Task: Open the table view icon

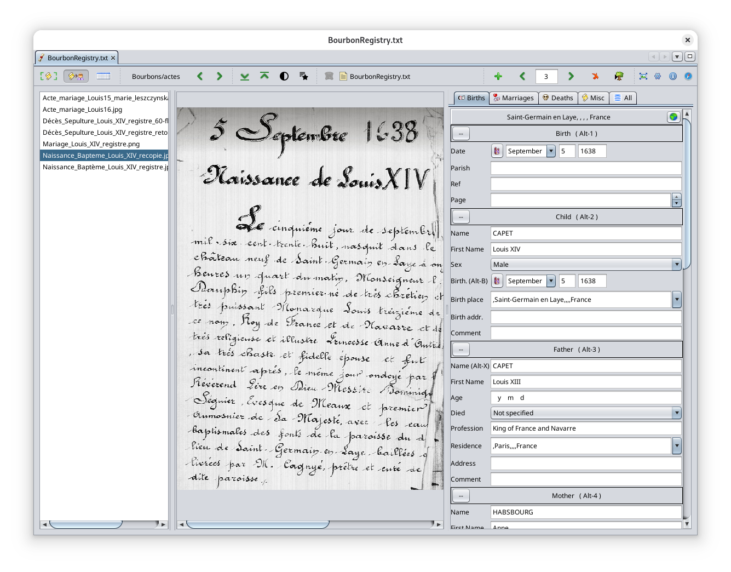Action: point(103,76)
